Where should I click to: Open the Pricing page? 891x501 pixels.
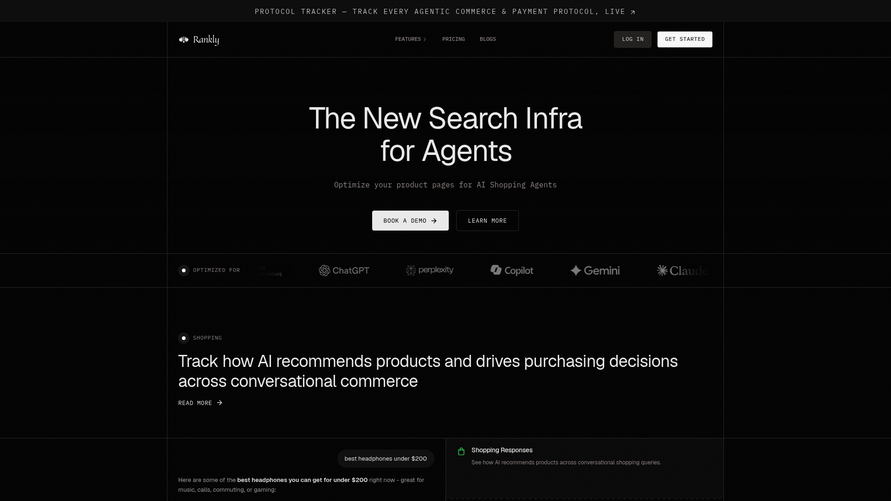pyautogui.click(x=453, y=39)
